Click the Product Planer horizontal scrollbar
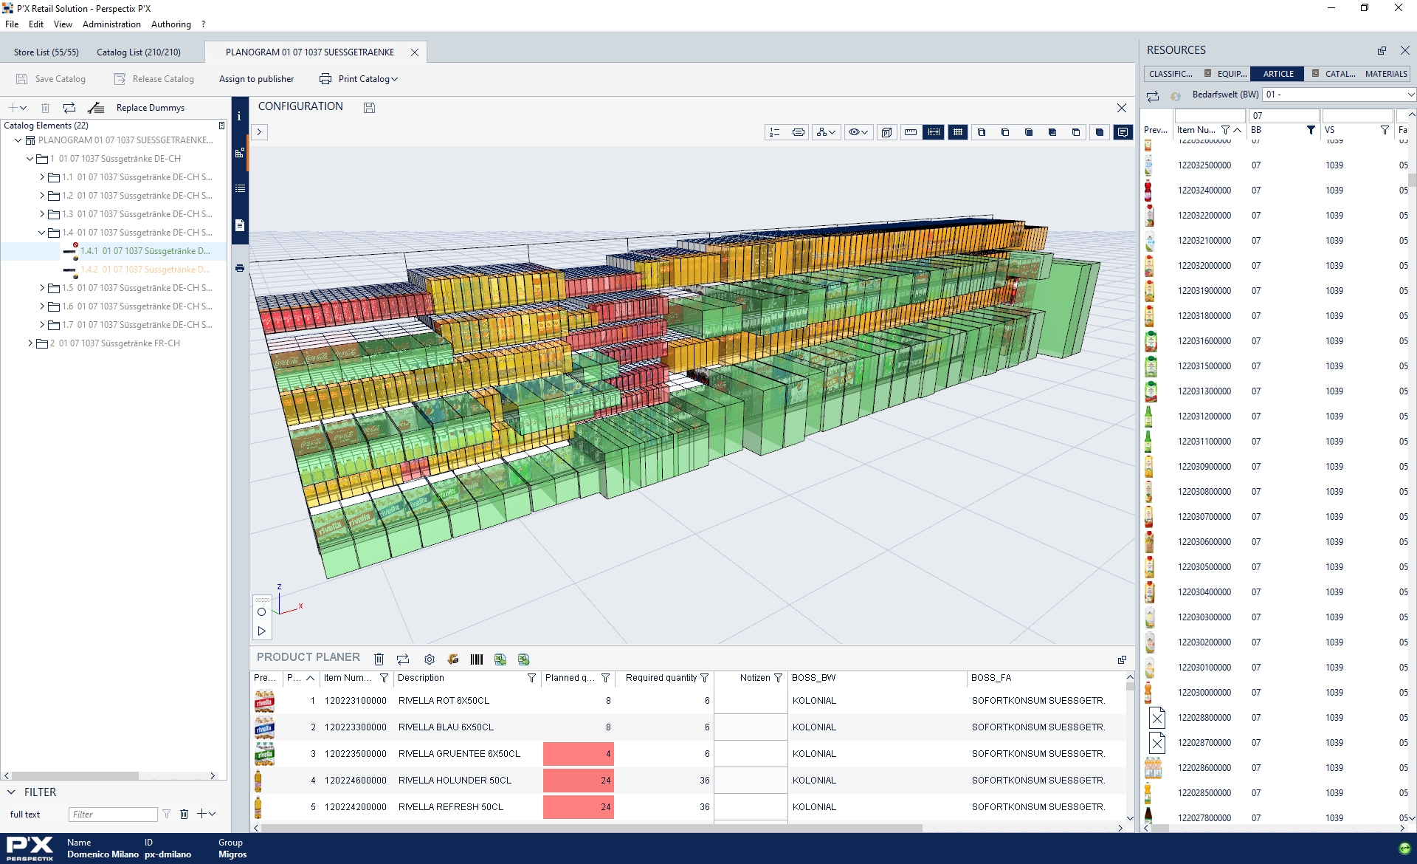1417x864 pixels. click(x=590, y=828)
